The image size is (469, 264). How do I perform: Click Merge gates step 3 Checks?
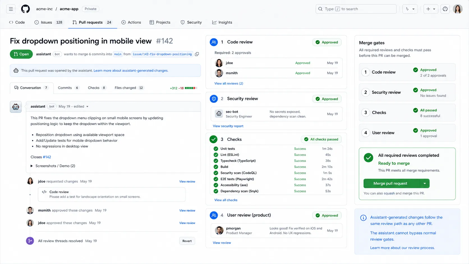pos(407,113)
